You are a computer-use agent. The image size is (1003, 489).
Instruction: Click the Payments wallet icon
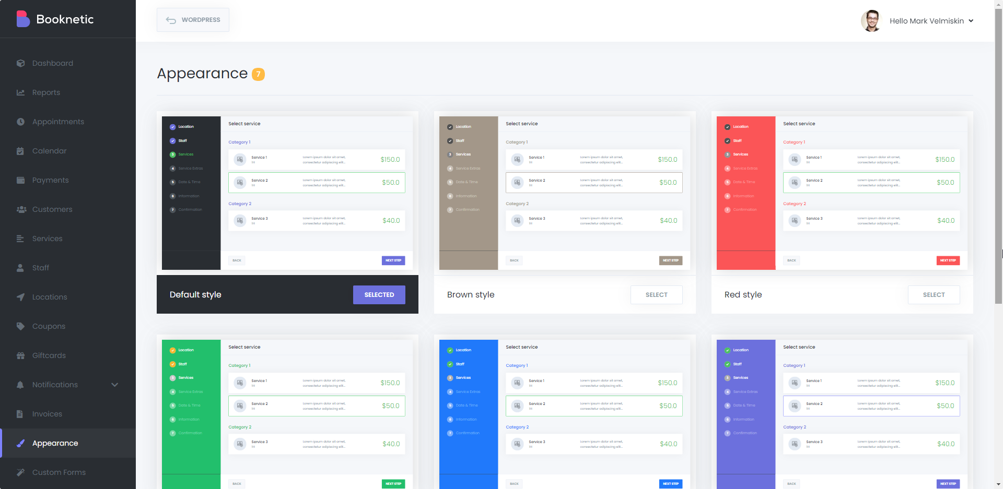(20, 180)
